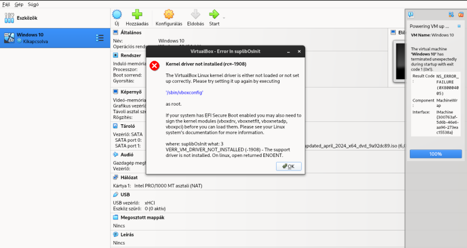467x248 pixels.
Task: Click the Hálózat section title
Action: pos(129,177)
